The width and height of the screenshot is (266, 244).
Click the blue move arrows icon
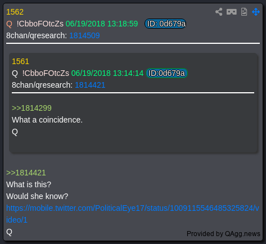[x=256, y=12]
